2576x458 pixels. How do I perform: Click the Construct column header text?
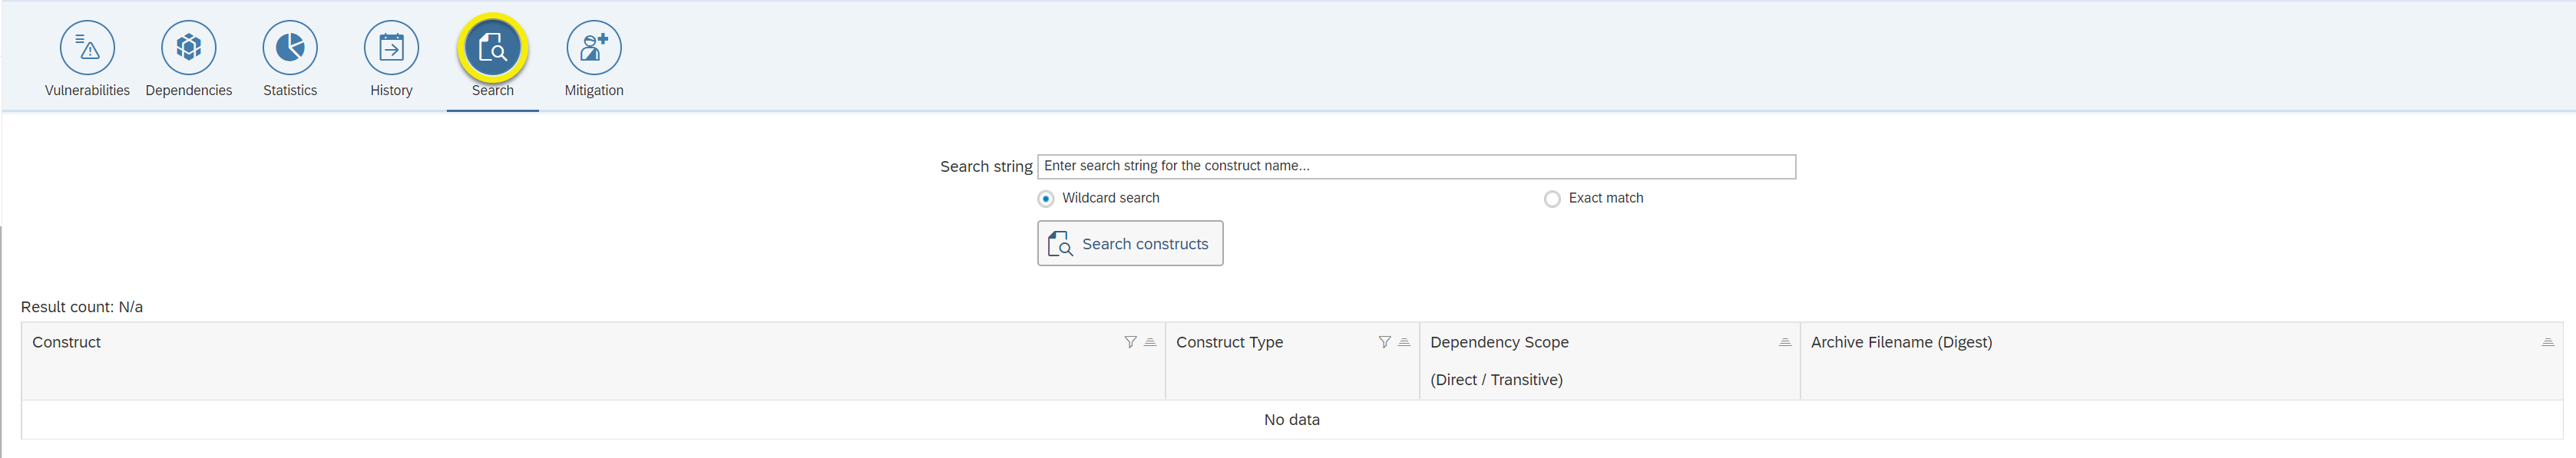pos(66,342)
